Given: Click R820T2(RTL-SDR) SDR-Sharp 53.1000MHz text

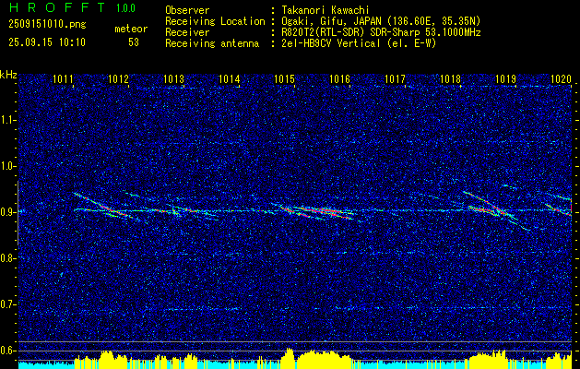Looking at the screenshot, I should click(381, 32).
